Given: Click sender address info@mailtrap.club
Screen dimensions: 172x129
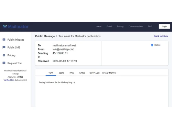Looking at the screenshot, I should click(x=63, y=49).
